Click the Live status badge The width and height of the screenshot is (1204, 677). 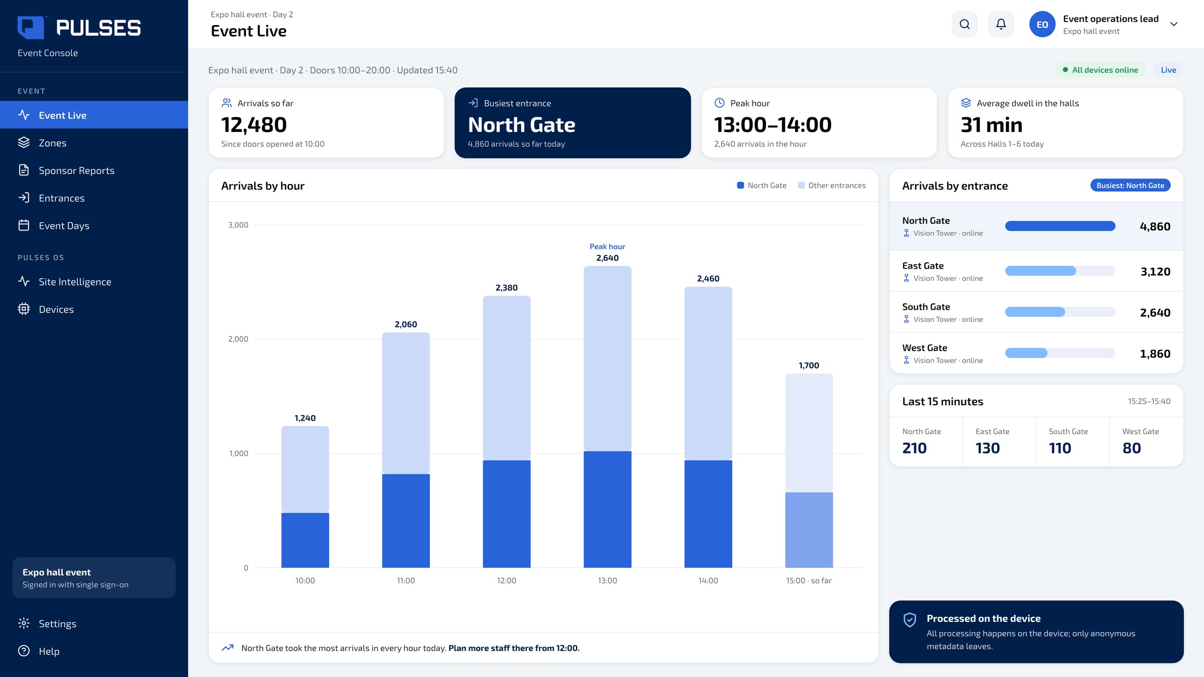click(1168, 70)
